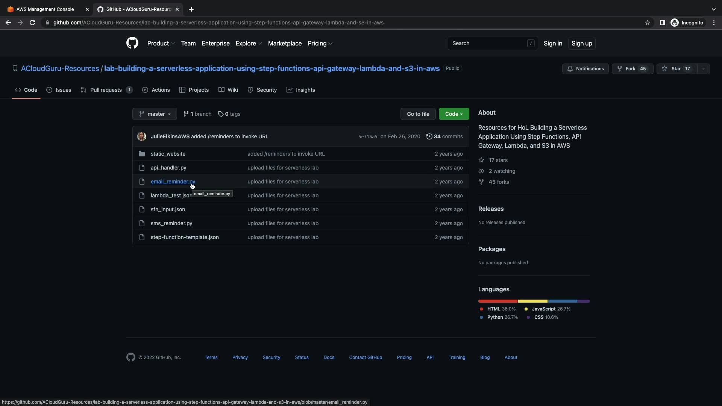Viewport: 722px width, 406px height.
Task: Click the static_website folder icon
Action: click(142, 154)
